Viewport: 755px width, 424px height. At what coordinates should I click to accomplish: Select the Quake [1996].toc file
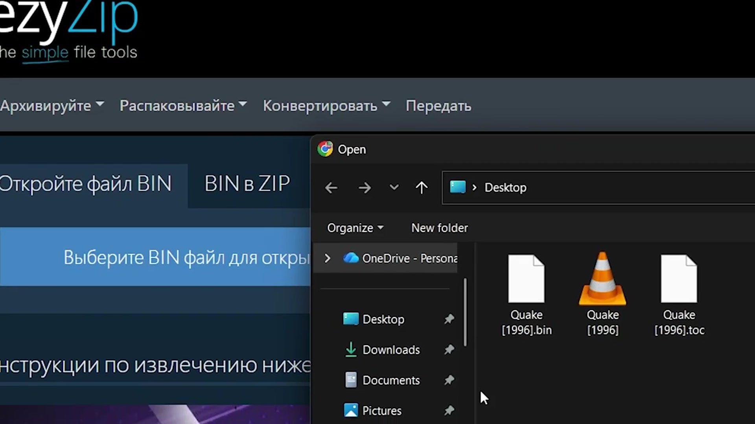(679, 291)
